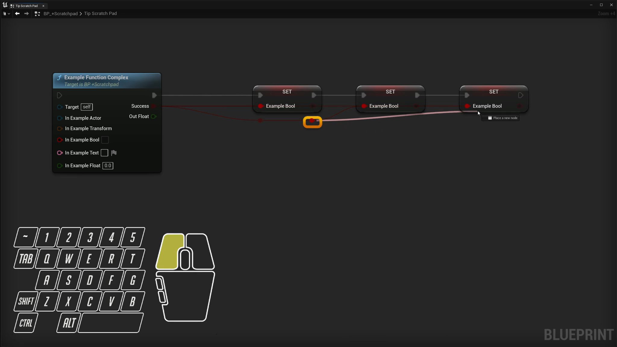The image size is (617, 347).
Task: Click the In Example Float value field
Action: 108,166
